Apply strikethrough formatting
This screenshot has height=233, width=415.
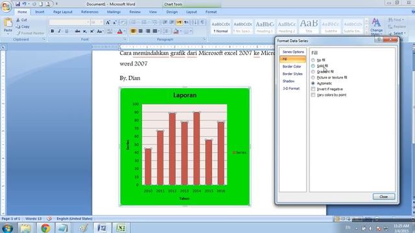[77, 31]
